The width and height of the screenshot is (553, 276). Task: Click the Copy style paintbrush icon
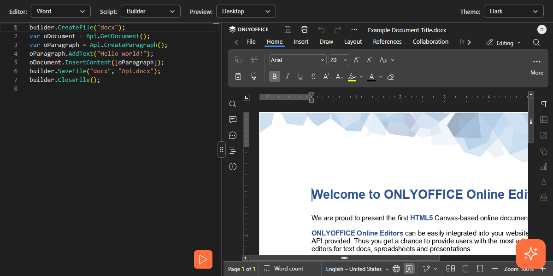(253, 76)
